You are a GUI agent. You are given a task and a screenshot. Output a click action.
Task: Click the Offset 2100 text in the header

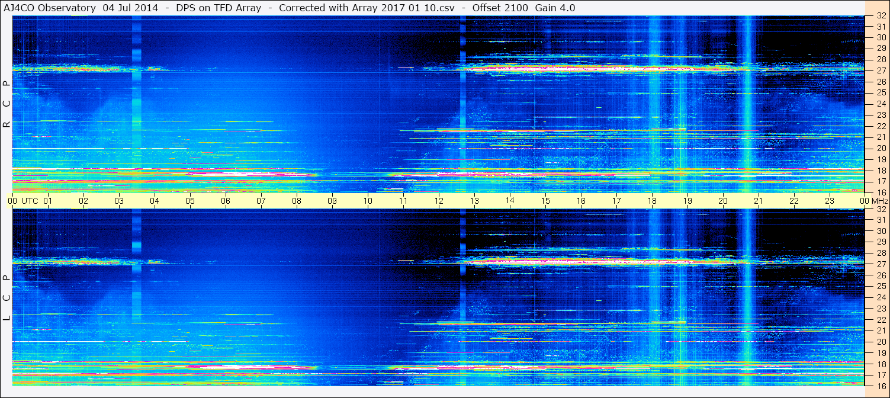coord(501,8)
